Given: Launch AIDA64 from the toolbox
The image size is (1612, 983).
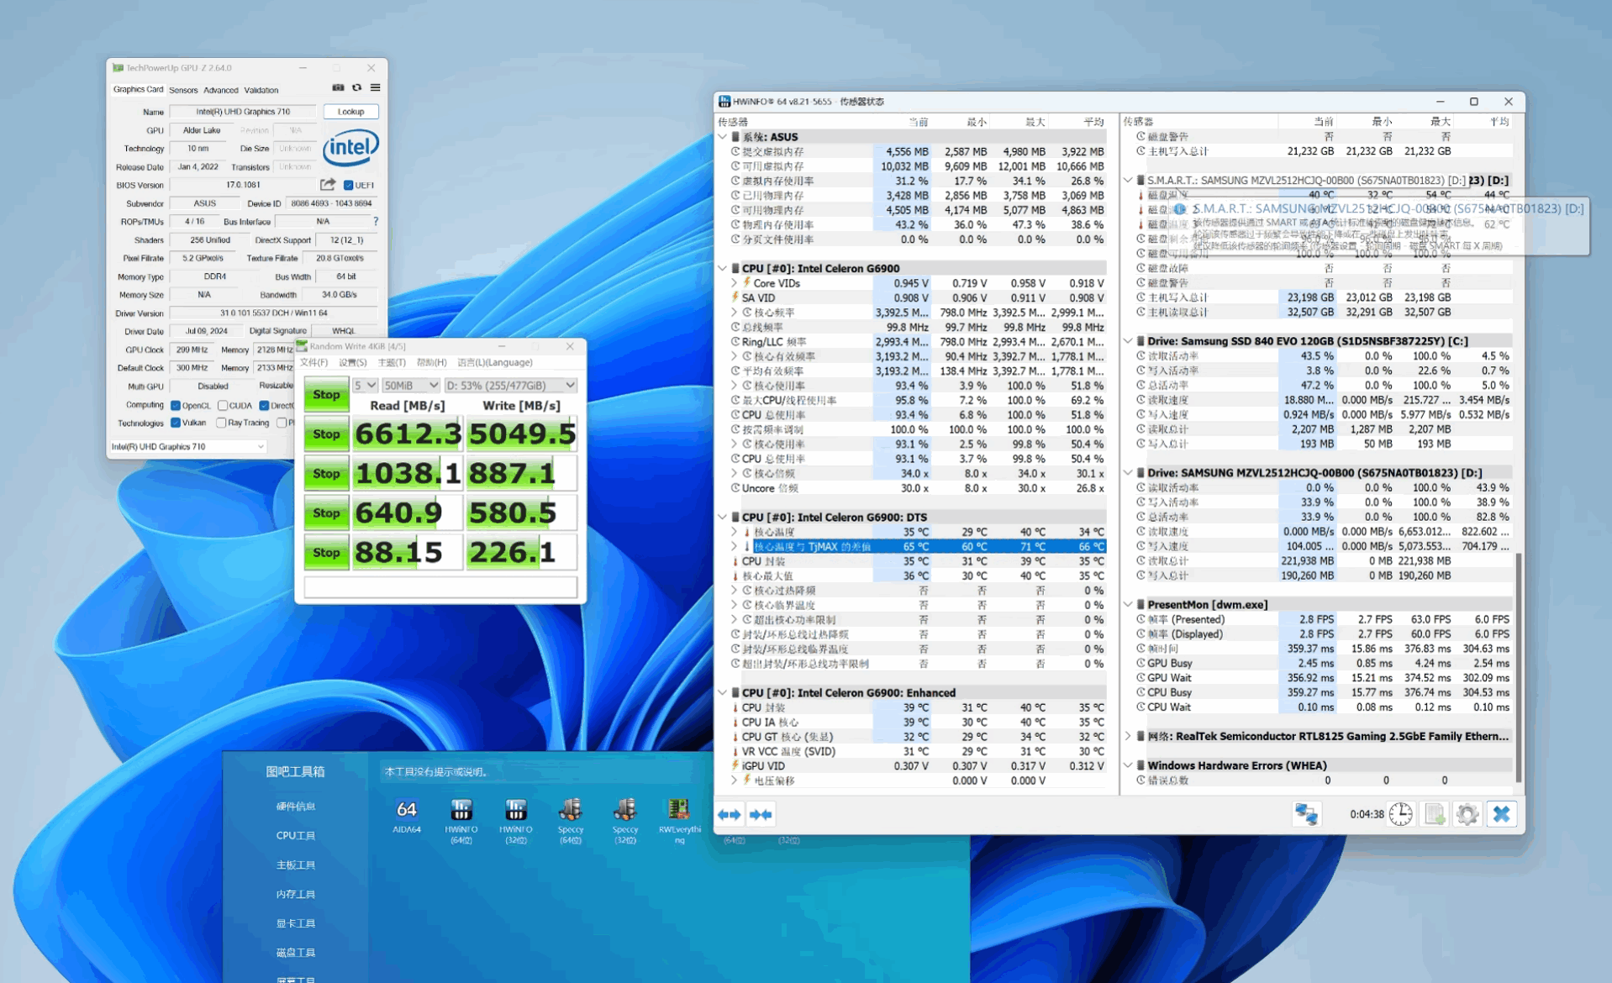Looking at the screenshot, I should 407,817.
